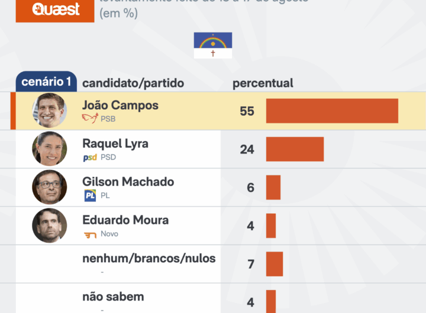The height and width of the screenshot is (313, 426).
Task: Click the Raquel Lyra name
Action: (x=115, y=144)
